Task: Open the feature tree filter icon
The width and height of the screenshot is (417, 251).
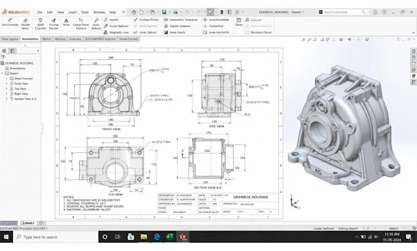Action: pos(3,57)
